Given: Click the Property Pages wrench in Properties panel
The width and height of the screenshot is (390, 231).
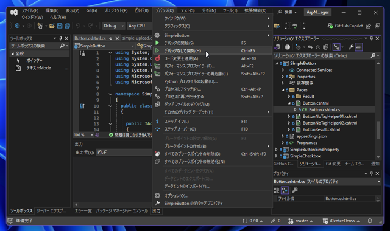Looking at the screenshot, I should pyautogui.click(x=295, y=190).
